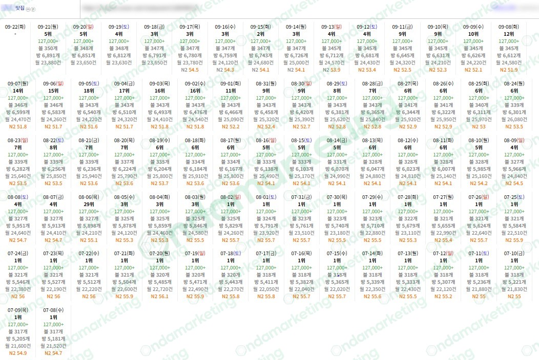Select the 방 5,205개 value
This screenshot has width=539, height=360.
18,339
